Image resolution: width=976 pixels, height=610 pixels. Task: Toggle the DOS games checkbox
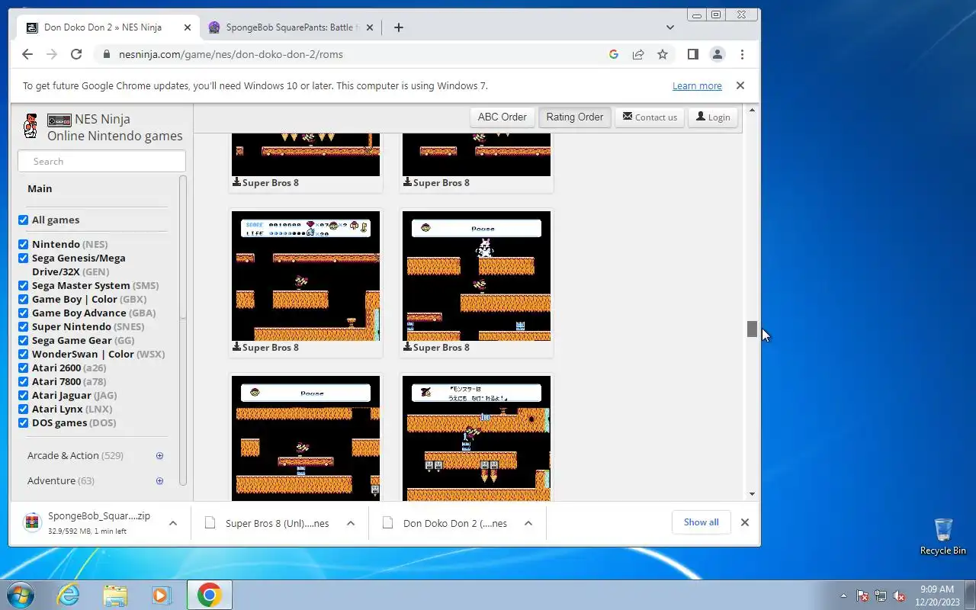[x=24, y=423]
